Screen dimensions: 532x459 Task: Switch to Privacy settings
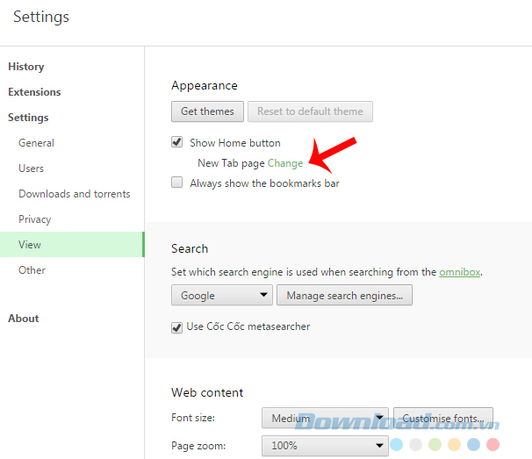tap(34, 219)
